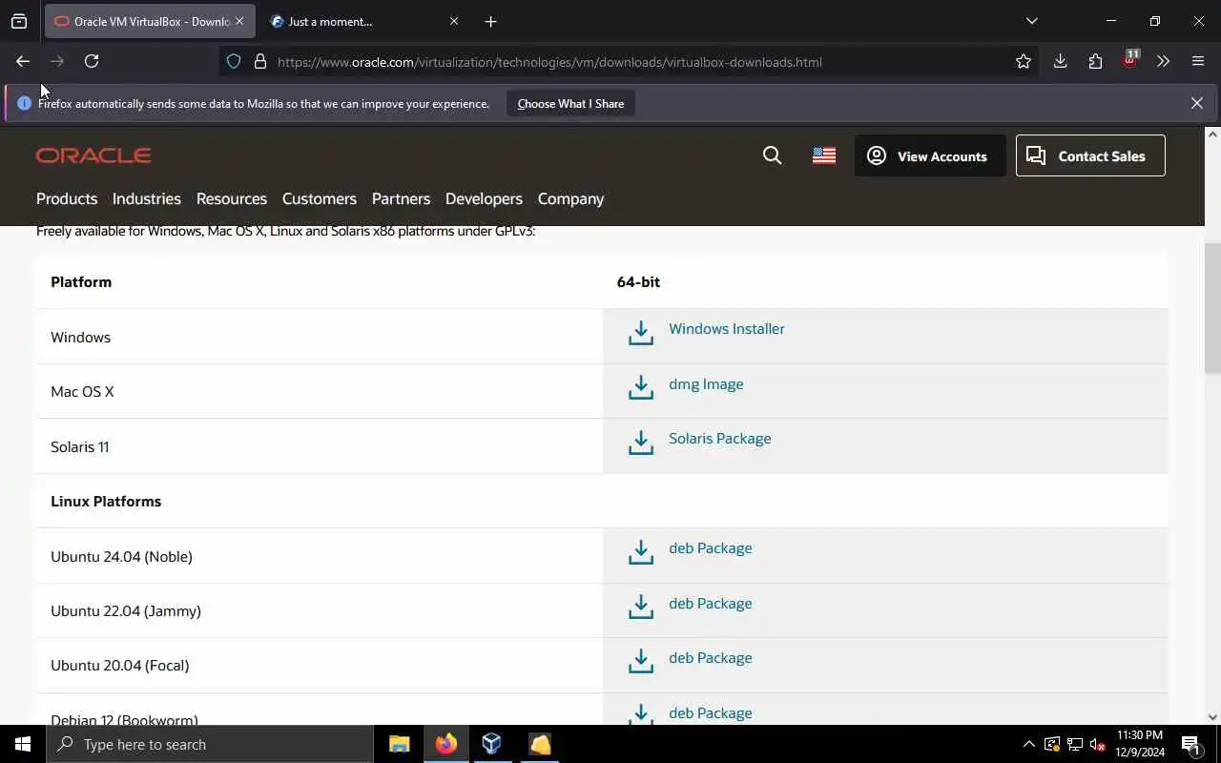Open VirtualBox from the taskbar
1221x763 pixels.
click(x=491, y=744)
